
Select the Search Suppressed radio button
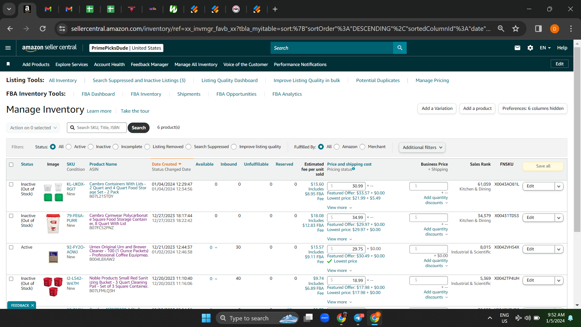[x=189, y=147]
